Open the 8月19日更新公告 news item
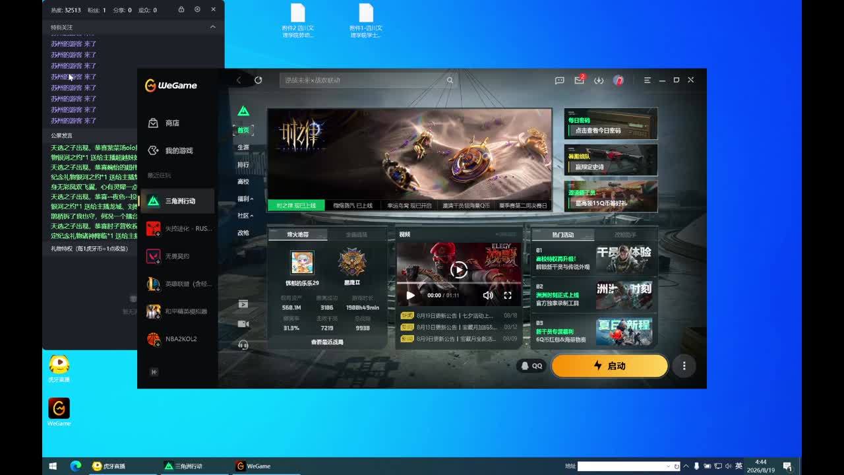The width and height of the screenshot is (844, 475). pyautogui.click(x=459, y=316)
